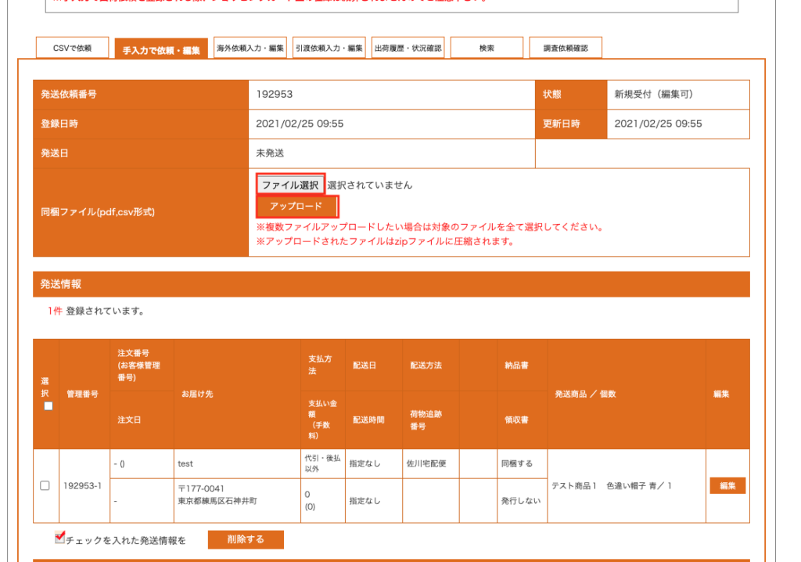Click the テスト商品1 product cell
801x562 pixels.
point(612,486)
